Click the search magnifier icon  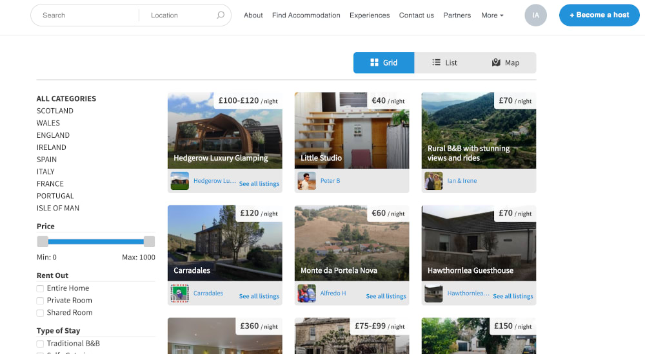[221, 15]
